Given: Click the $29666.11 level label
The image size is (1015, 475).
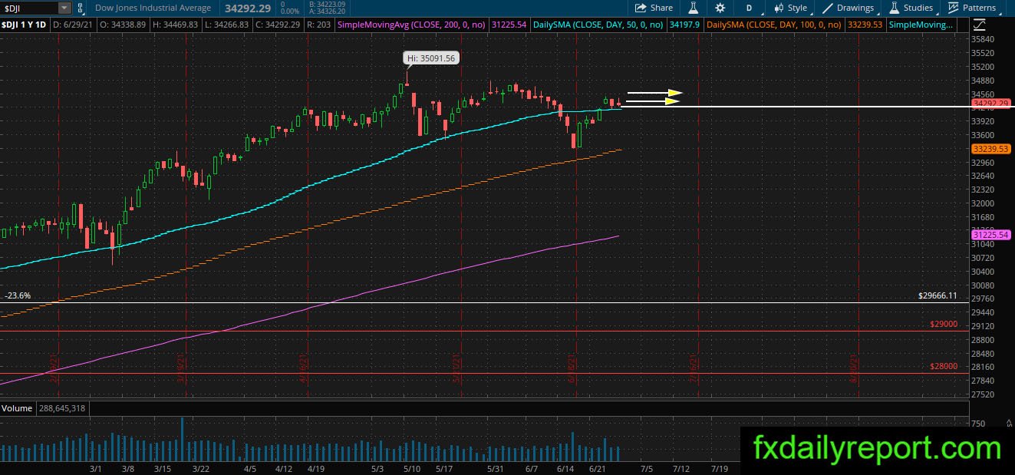Looking at the screenshot, I should coord(938,295).
